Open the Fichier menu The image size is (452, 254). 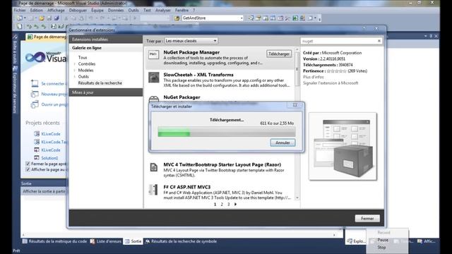(x=20, y=10)
